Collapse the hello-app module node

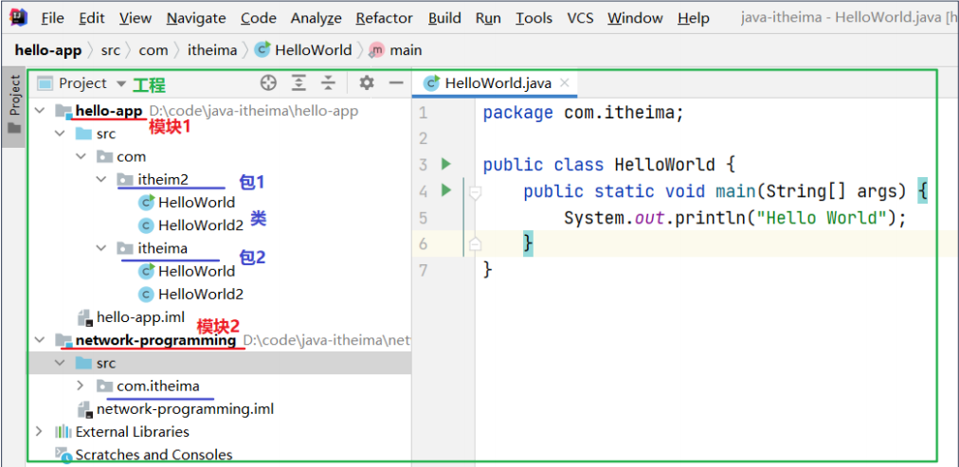[41, 111]
